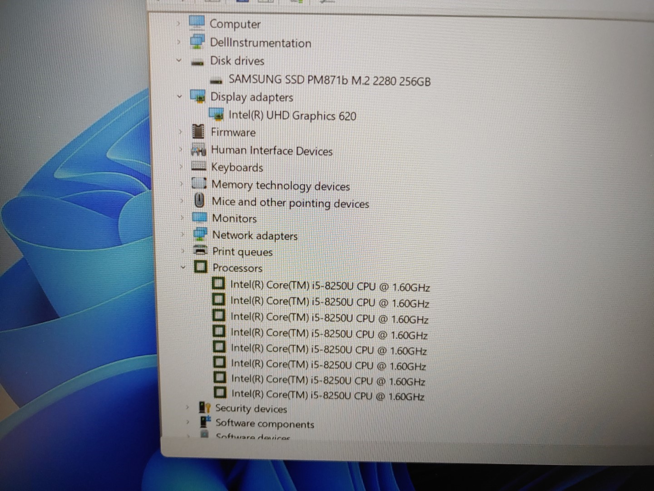Expand the Human Interface Devices node
Viewport: 654px width, 491px height.
(181, 150)
